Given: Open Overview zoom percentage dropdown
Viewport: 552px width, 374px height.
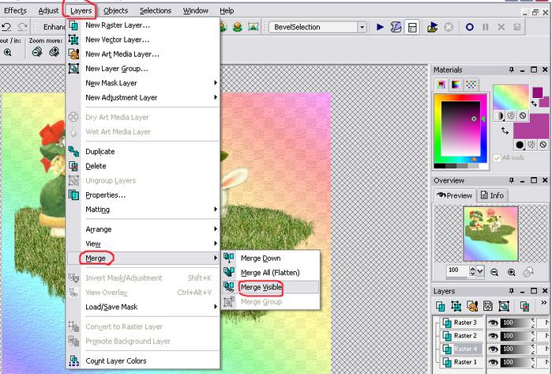Looking at the screenshot, I should (x=480, y=271).
